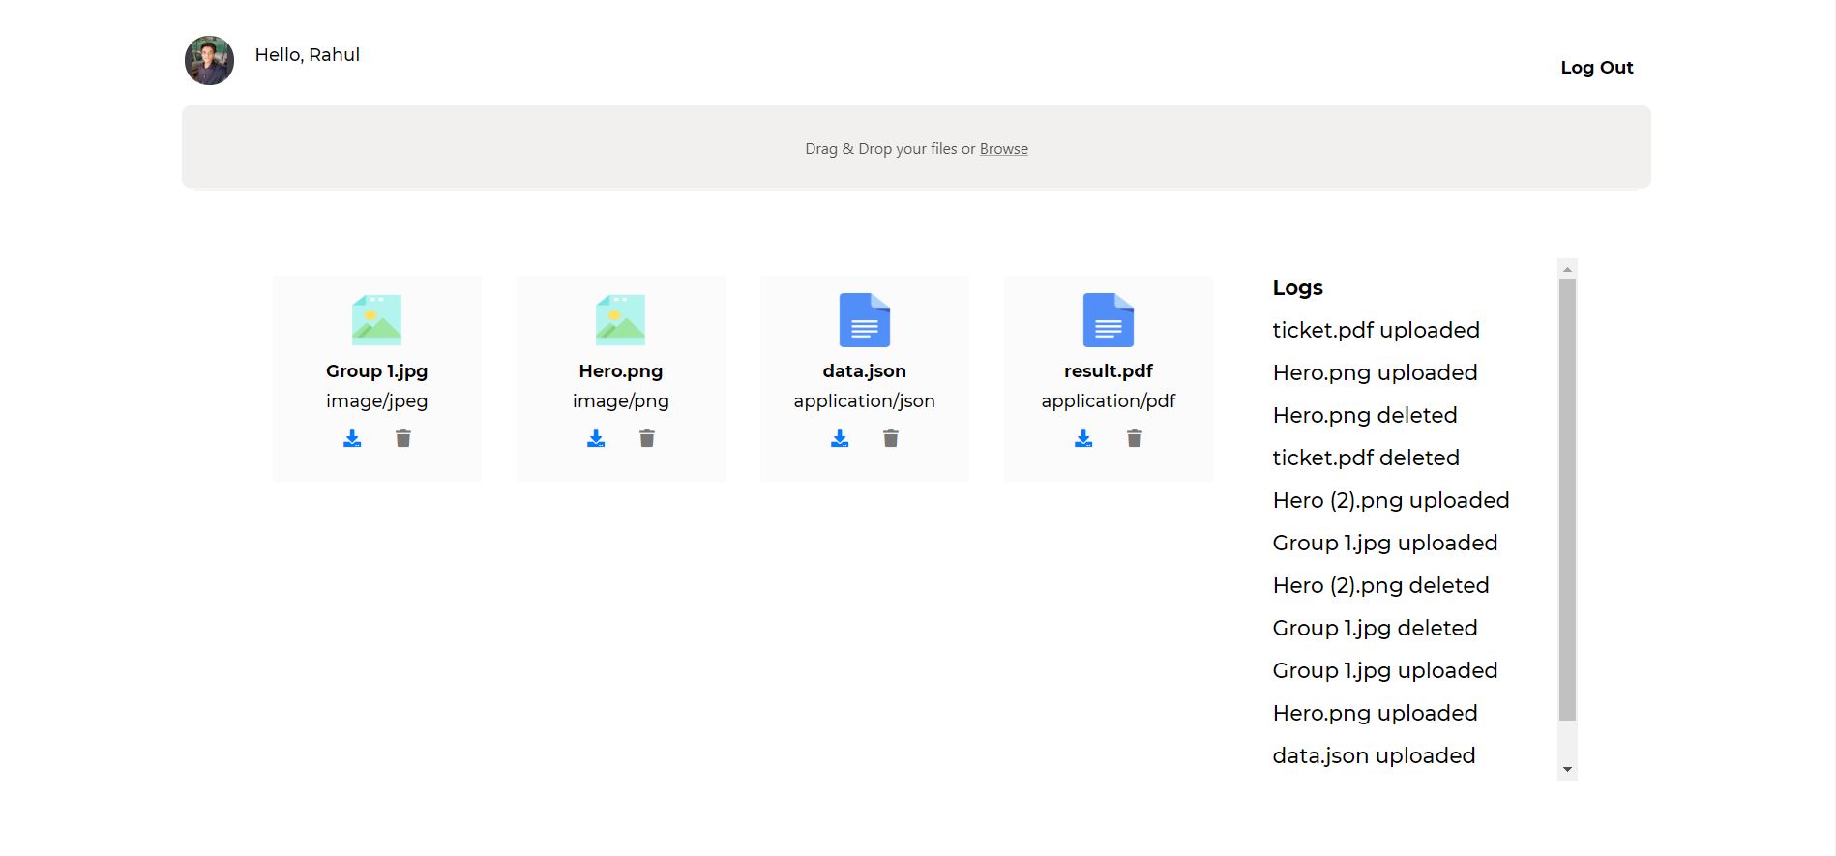
Task: Select log entry 'data.json uploaded'
Action: click(x=1374, y=756)
